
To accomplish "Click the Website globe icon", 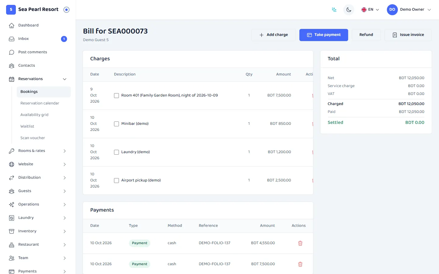I will pos(12,164).
